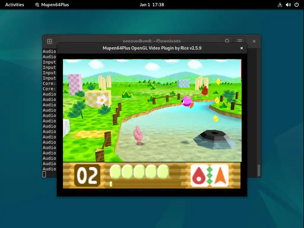The width and height of the screenshot is (304, 228).
Task: Click the pink checkered block
Action: 75,84
